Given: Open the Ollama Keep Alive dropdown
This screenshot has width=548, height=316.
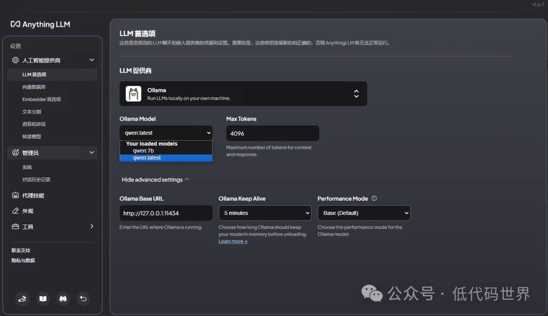Looking at the screenshot, I should coord(264,213).
